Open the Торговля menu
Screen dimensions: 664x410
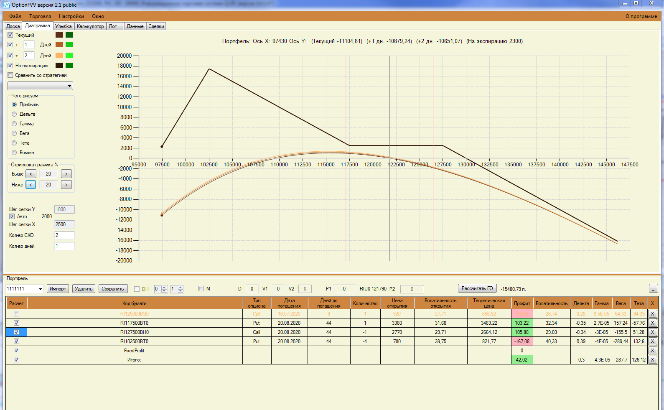pos(40,16)
